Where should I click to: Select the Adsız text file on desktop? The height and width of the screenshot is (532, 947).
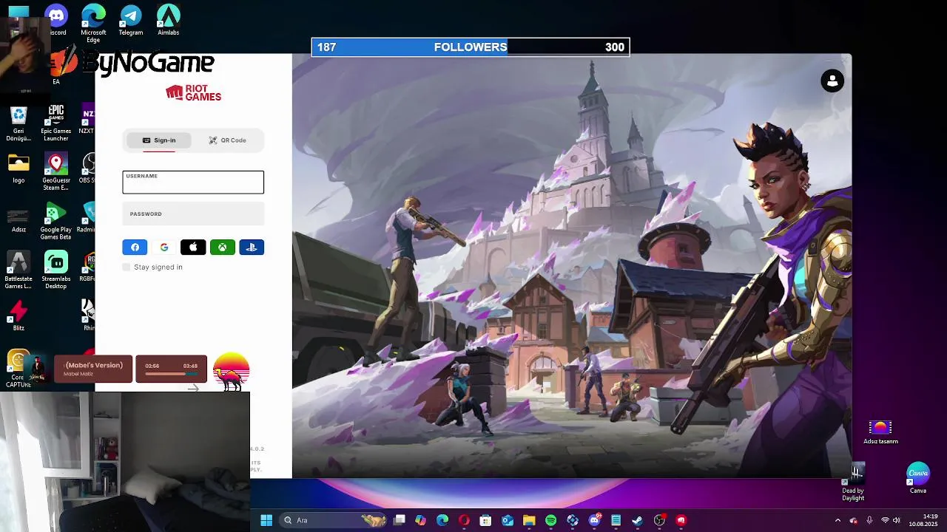(18, 219)
